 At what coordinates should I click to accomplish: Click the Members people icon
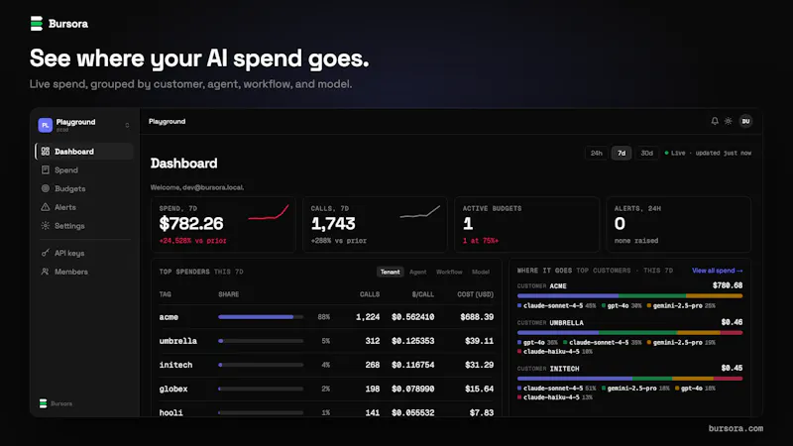(46, 272)
